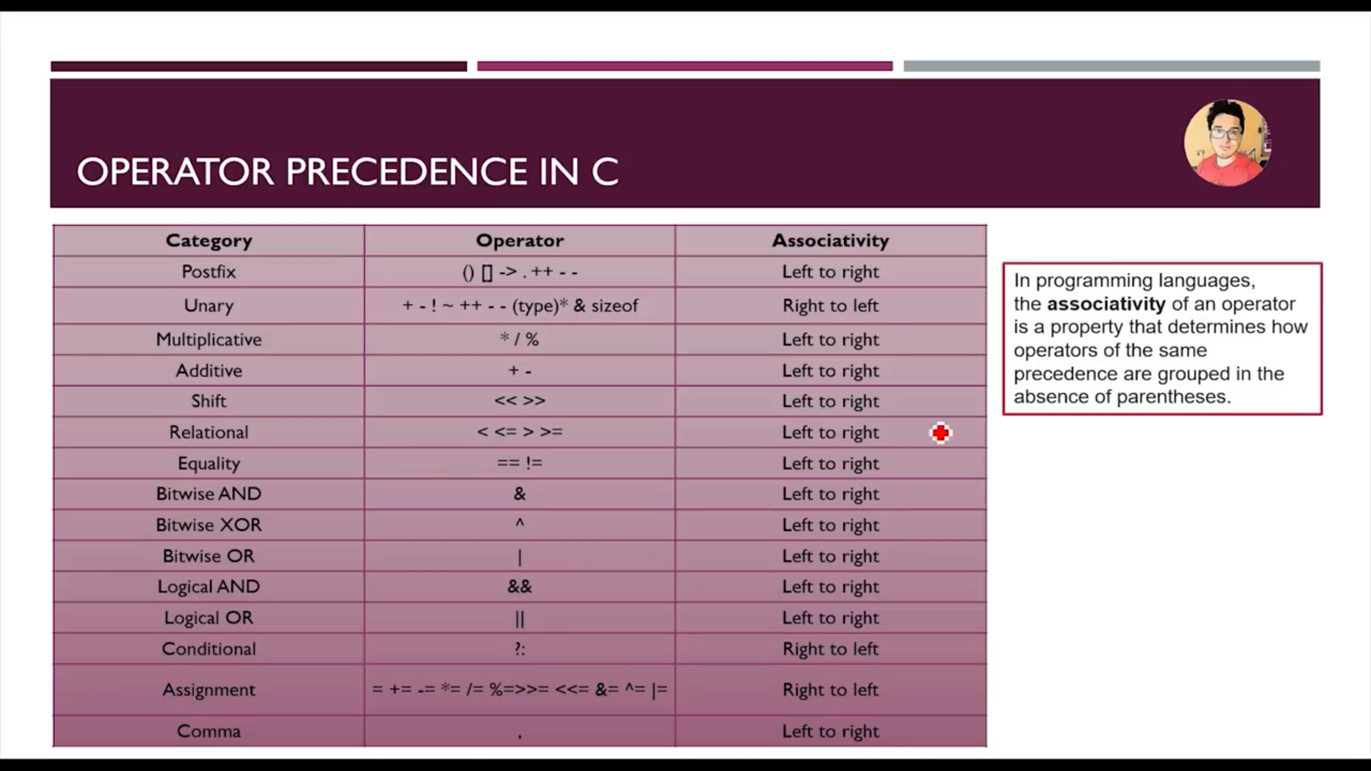The image size is (1371, 771).
Task: Select the 'Comma' category cell
Action: (209, 731)
